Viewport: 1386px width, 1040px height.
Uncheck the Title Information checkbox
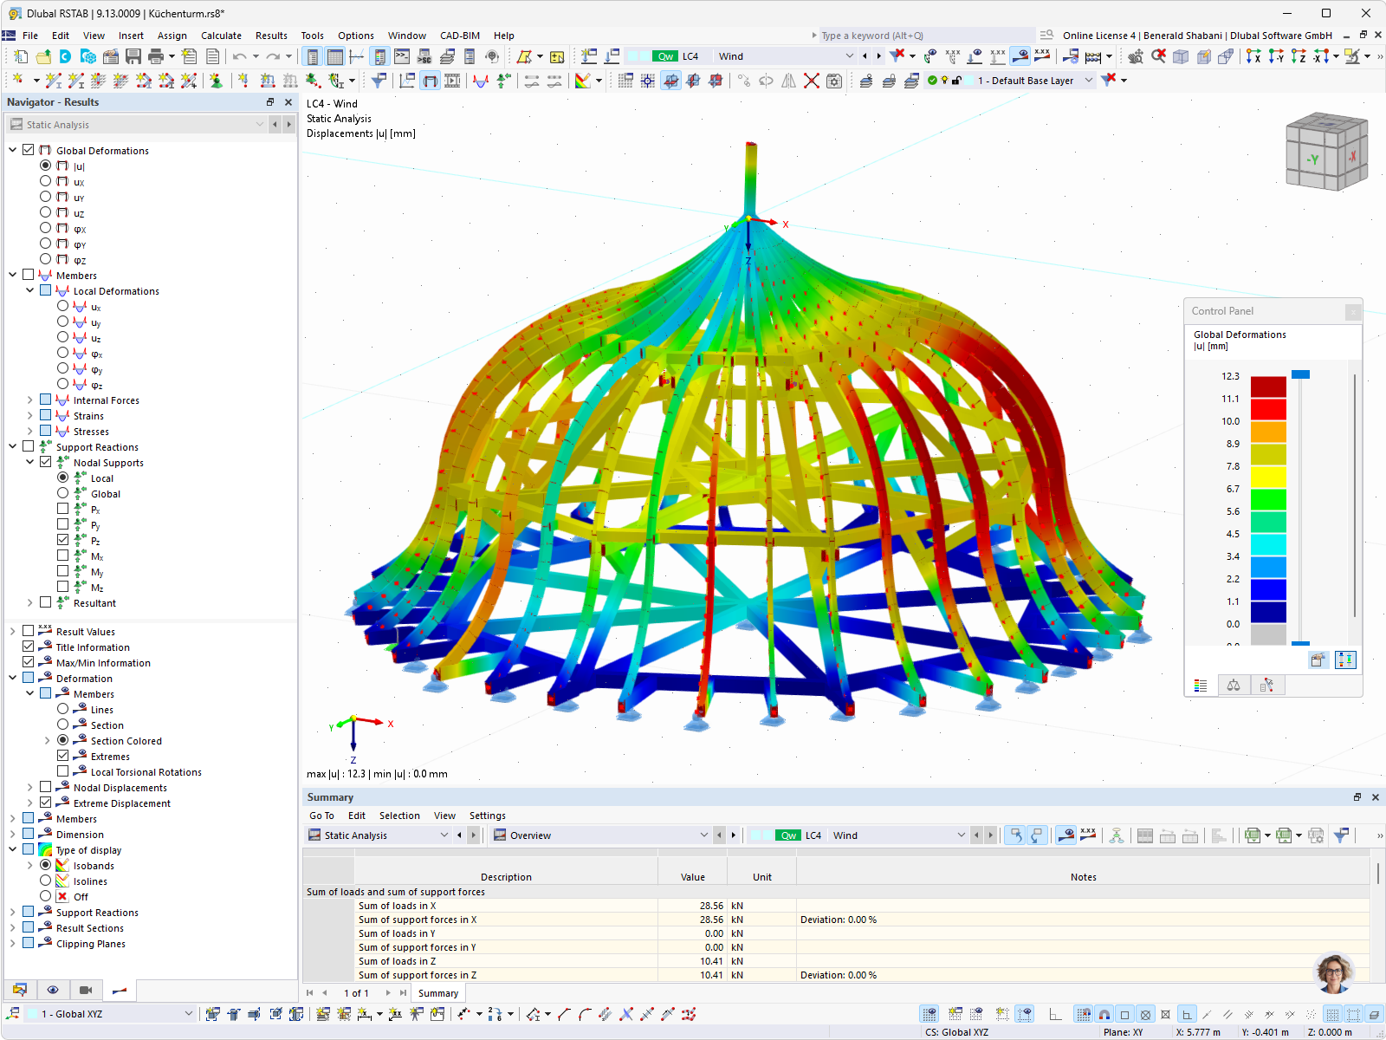28,647
